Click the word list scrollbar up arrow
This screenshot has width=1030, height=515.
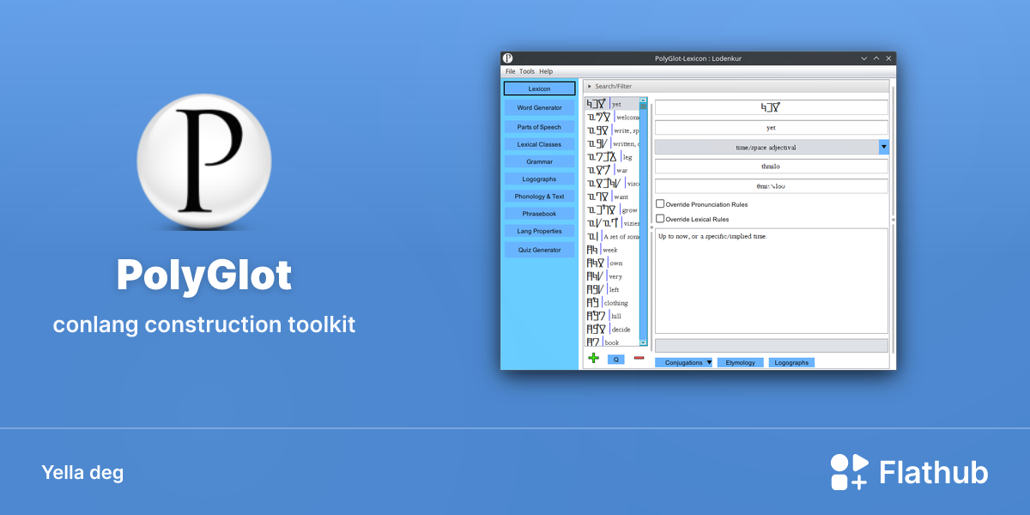(643, 100)
